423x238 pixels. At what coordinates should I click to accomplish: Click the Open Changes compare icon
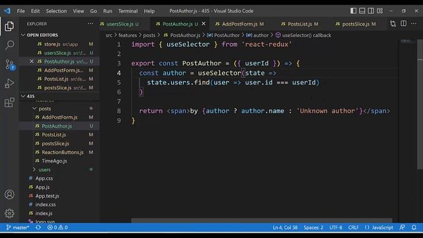[x=393, y=24]
